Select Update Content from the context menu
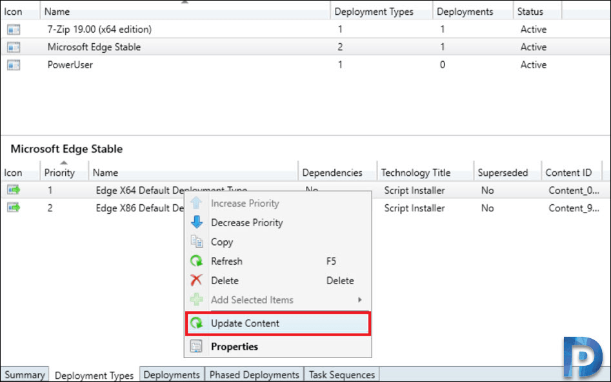The width and height of the screenshot is (611, 382). click(246, 323)
